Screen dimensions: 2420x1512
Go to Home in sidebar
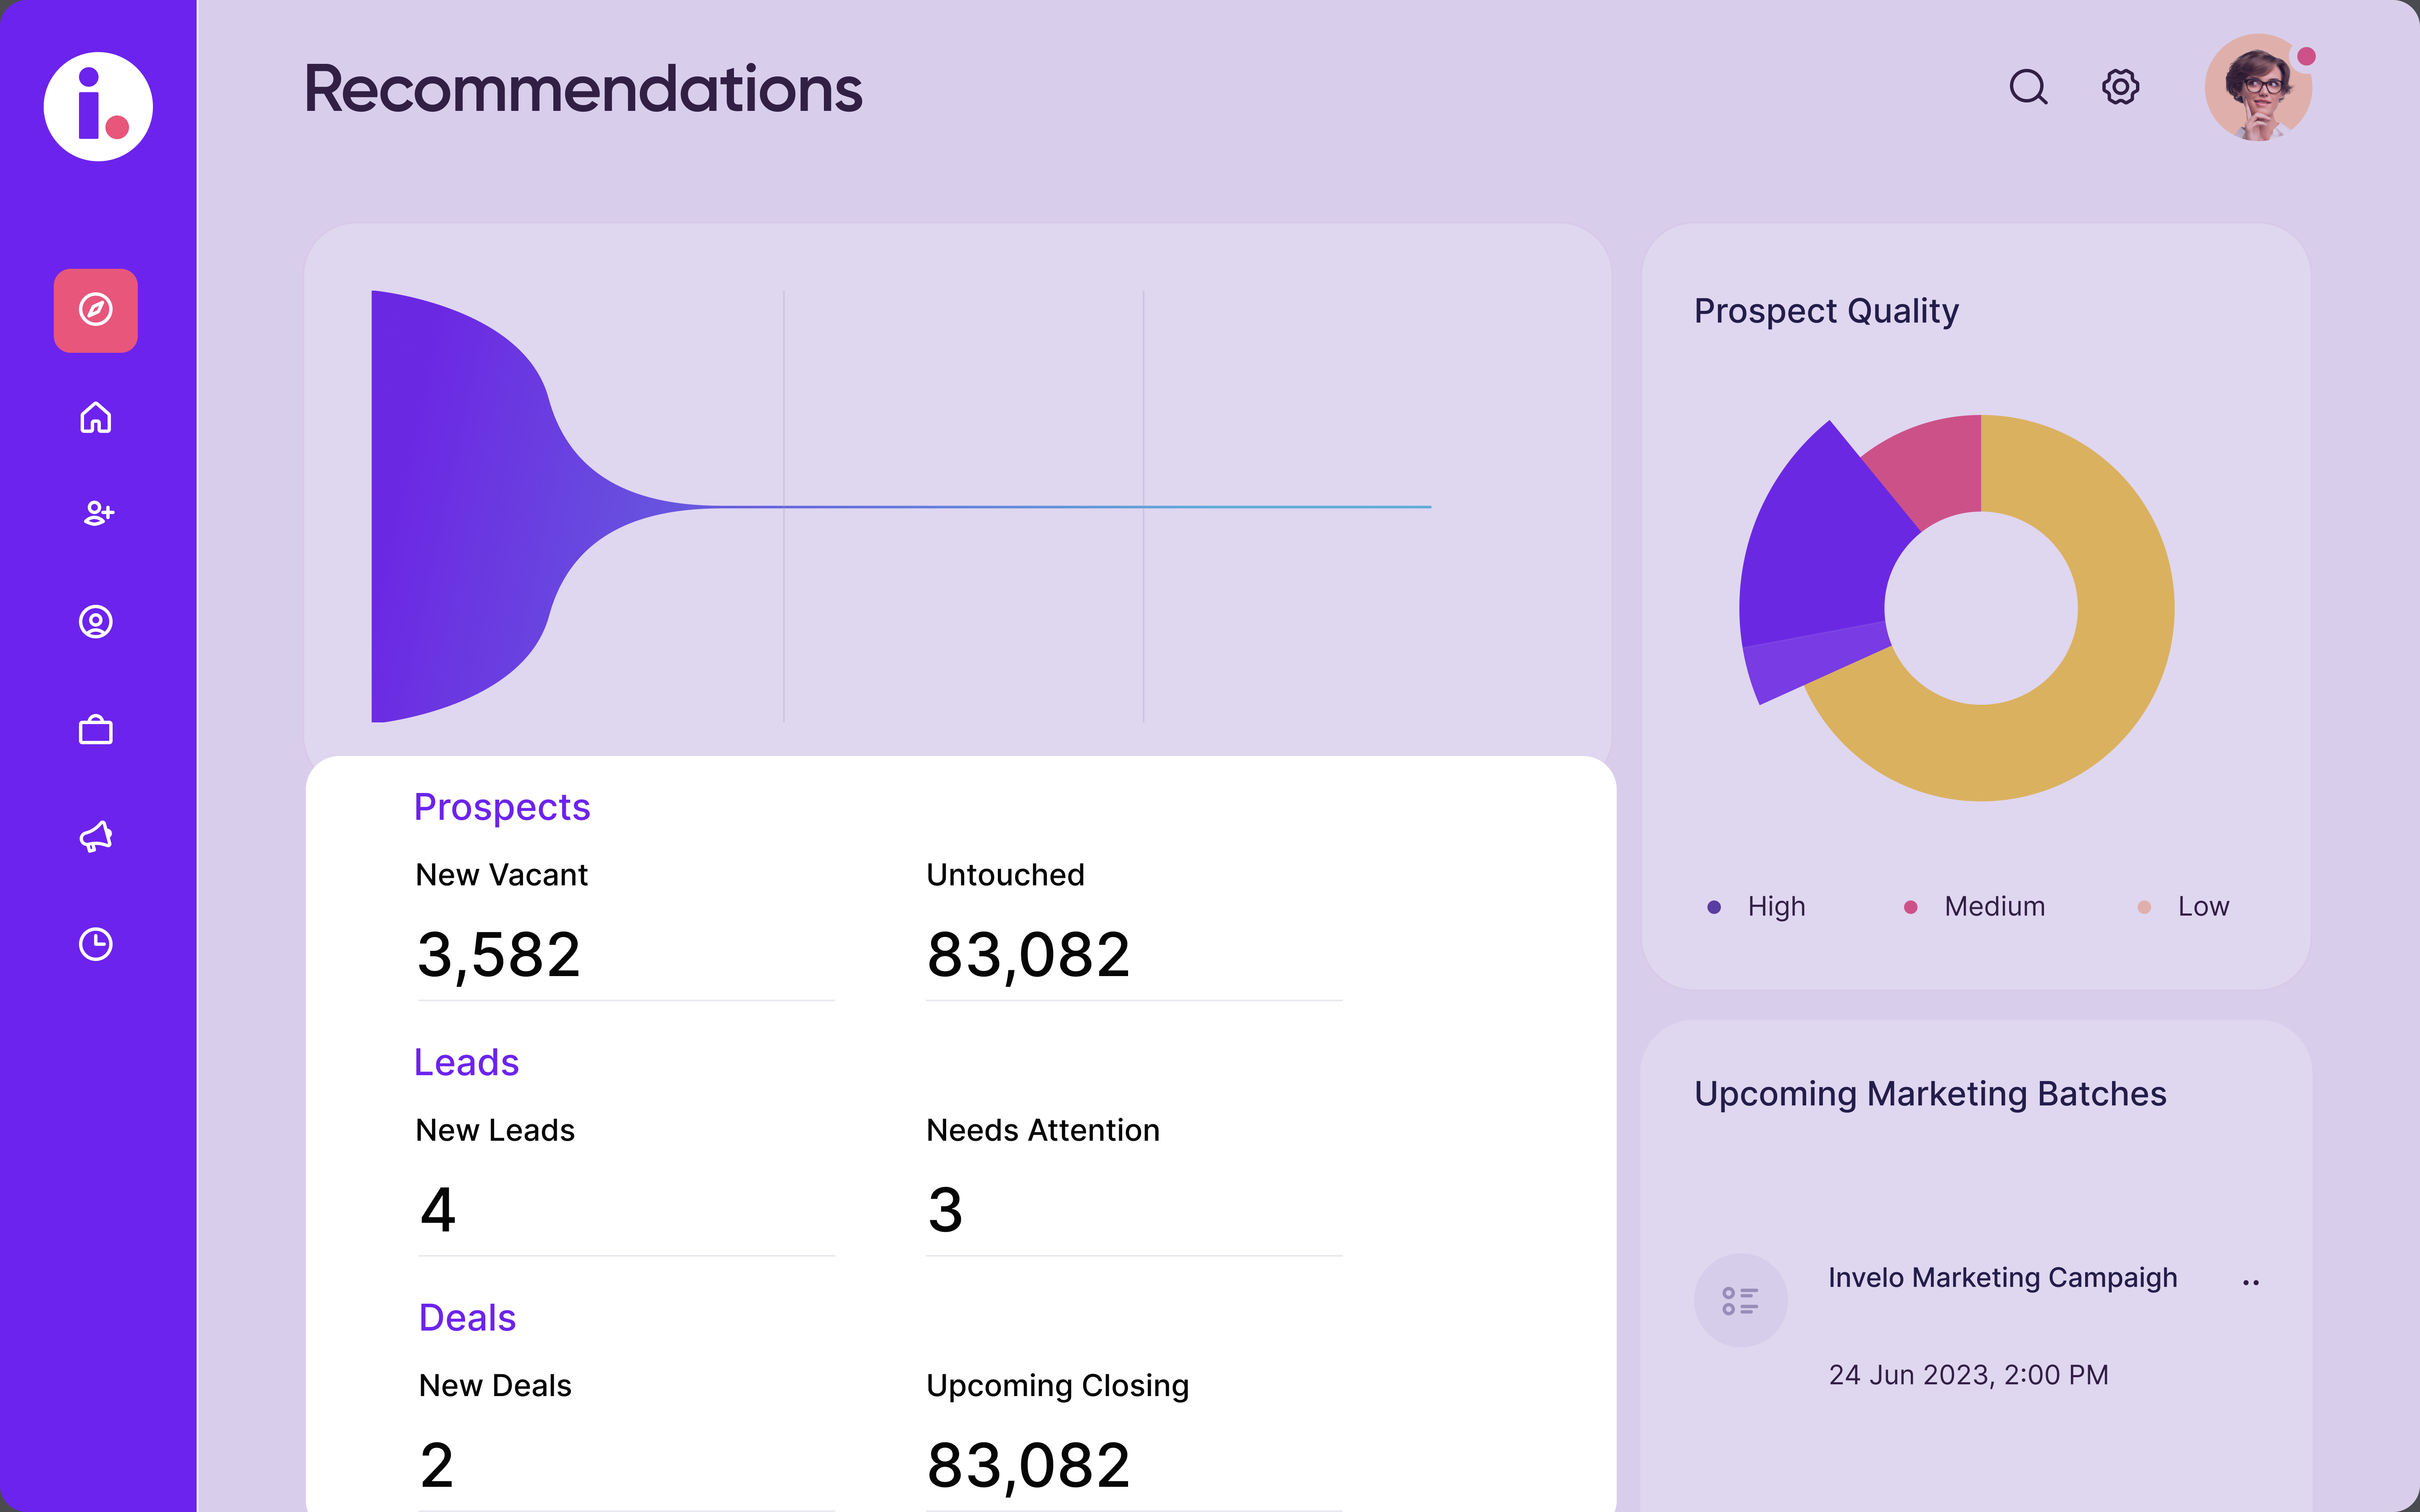pyautogui.click(x=95, y=417)
